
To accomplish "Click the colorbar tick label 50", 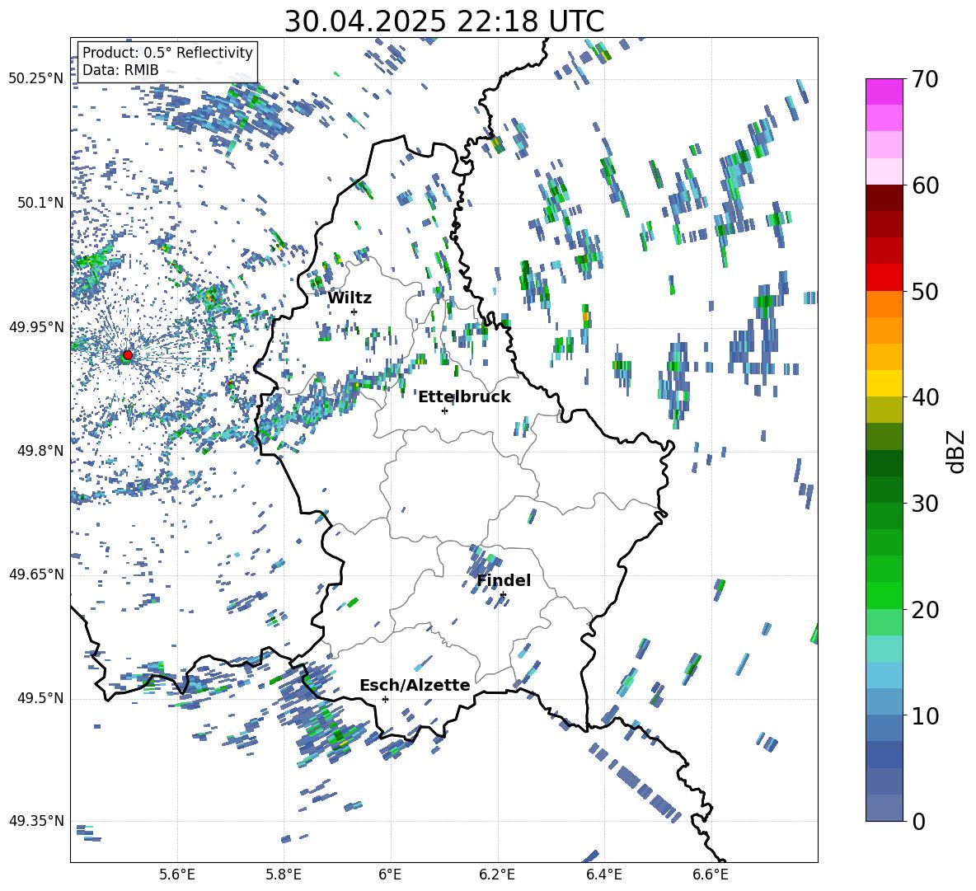I will (x=924, y=292).
